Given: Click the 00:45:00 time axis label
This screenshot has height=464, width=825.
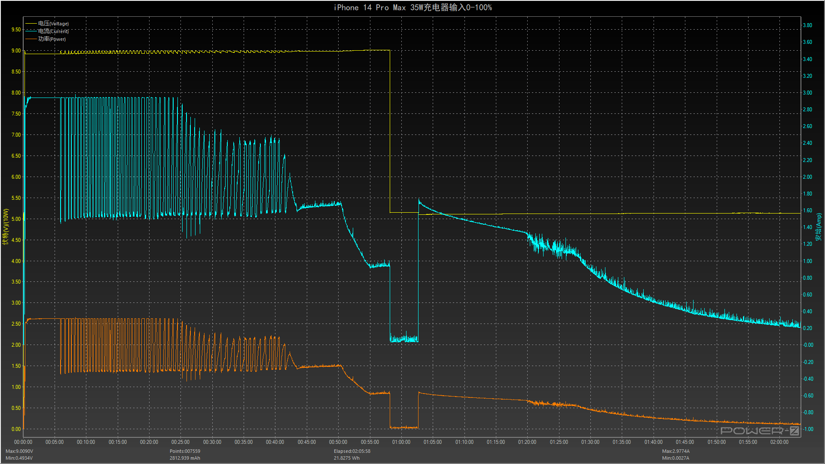Looking at the screenshot, I should pos(307,442).
